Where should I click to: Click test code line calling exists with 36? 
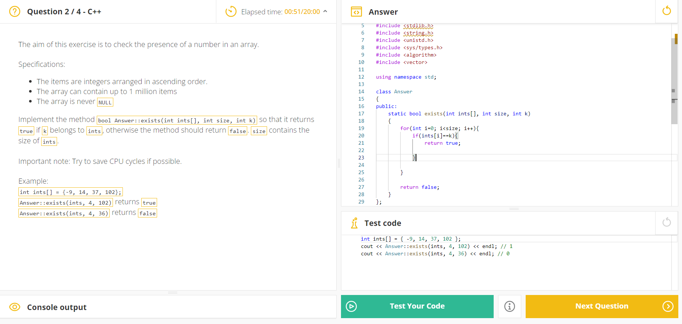435,254
